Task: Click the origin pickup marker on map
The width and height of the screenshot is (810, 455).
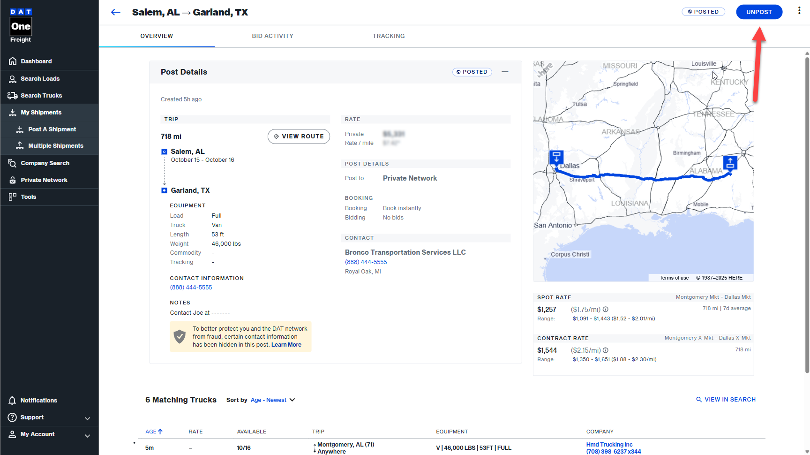Action: coord(730,163)
